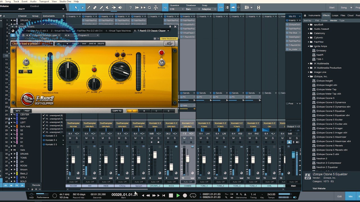Toggle the red ON button on T-RackS clipper

[161, 53]
